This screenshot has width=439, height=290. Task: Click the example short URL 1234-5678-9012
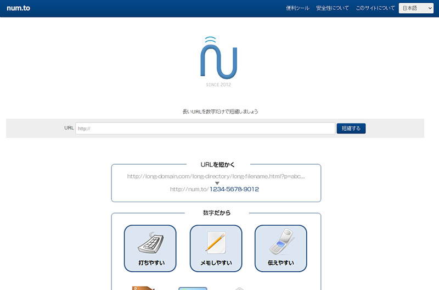pyautogui.click(x=234, y=189)
